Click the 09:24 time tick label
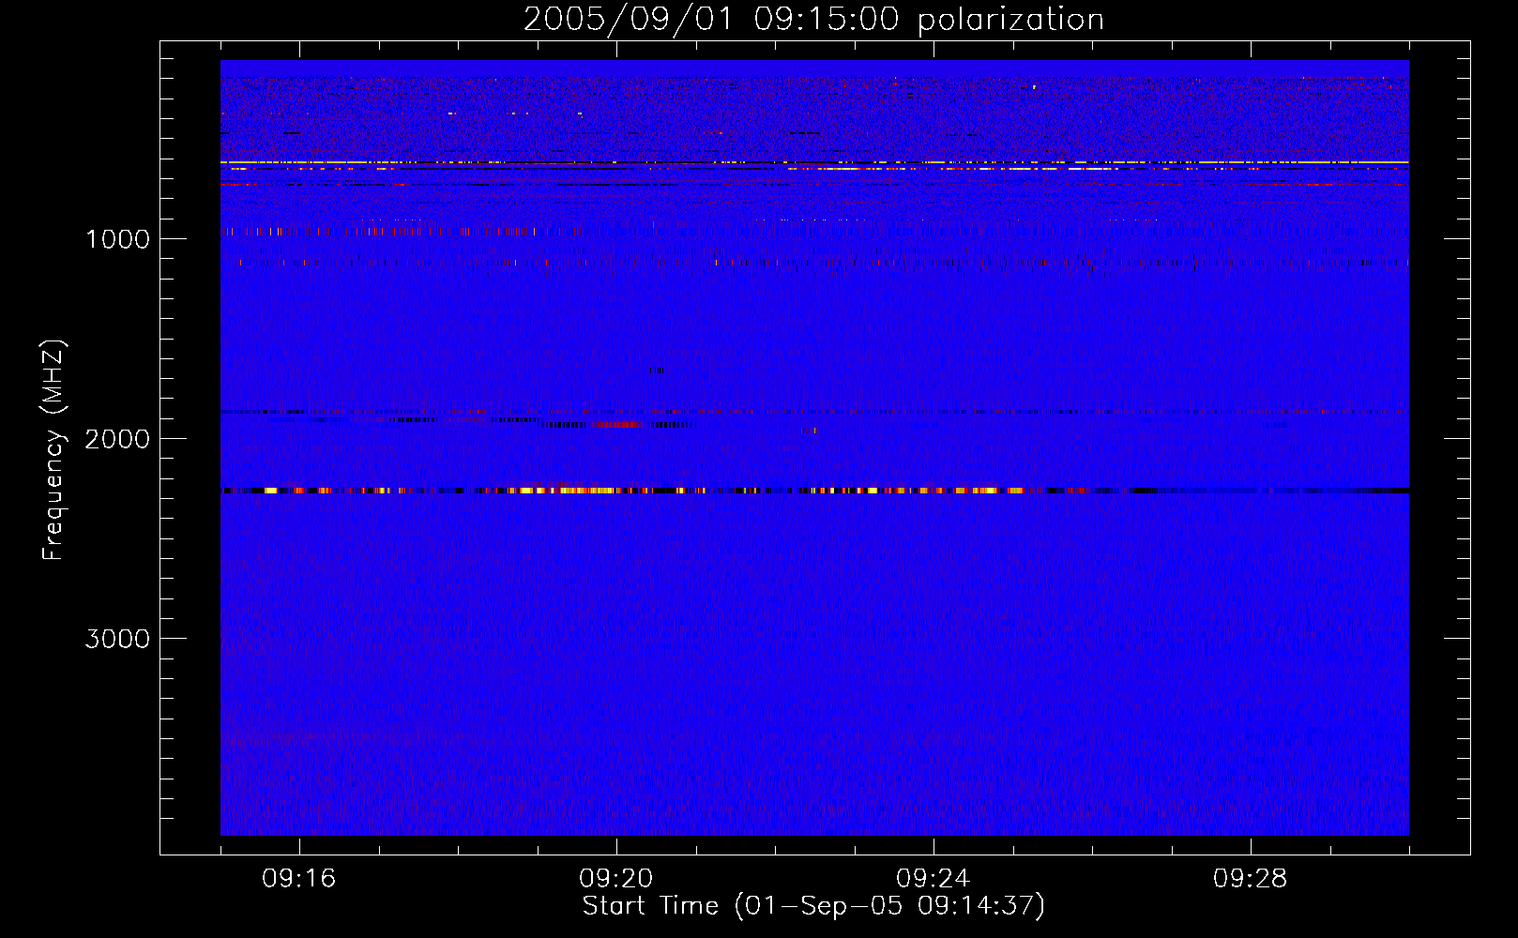The width and height of the screenshot is (1518, 938). click(934, 879)
